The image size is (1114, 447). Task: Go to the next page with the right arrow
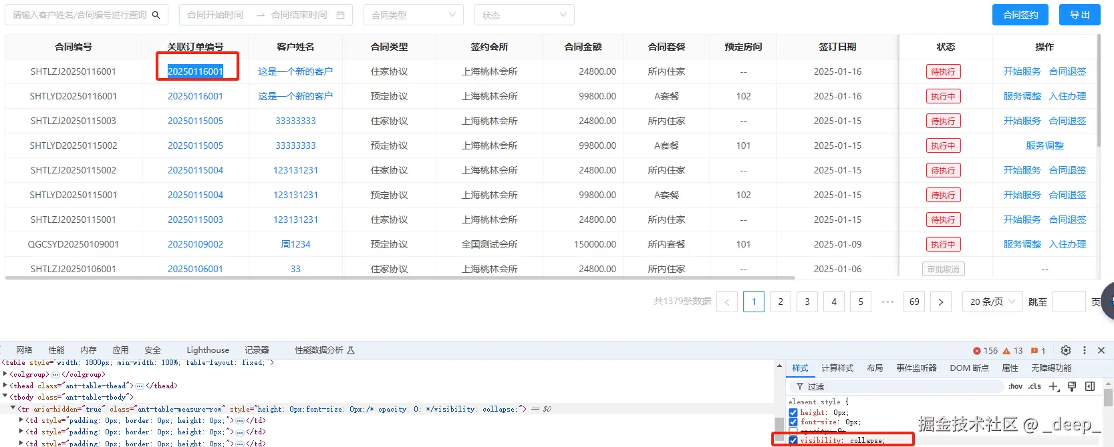[x=941, y=302]
